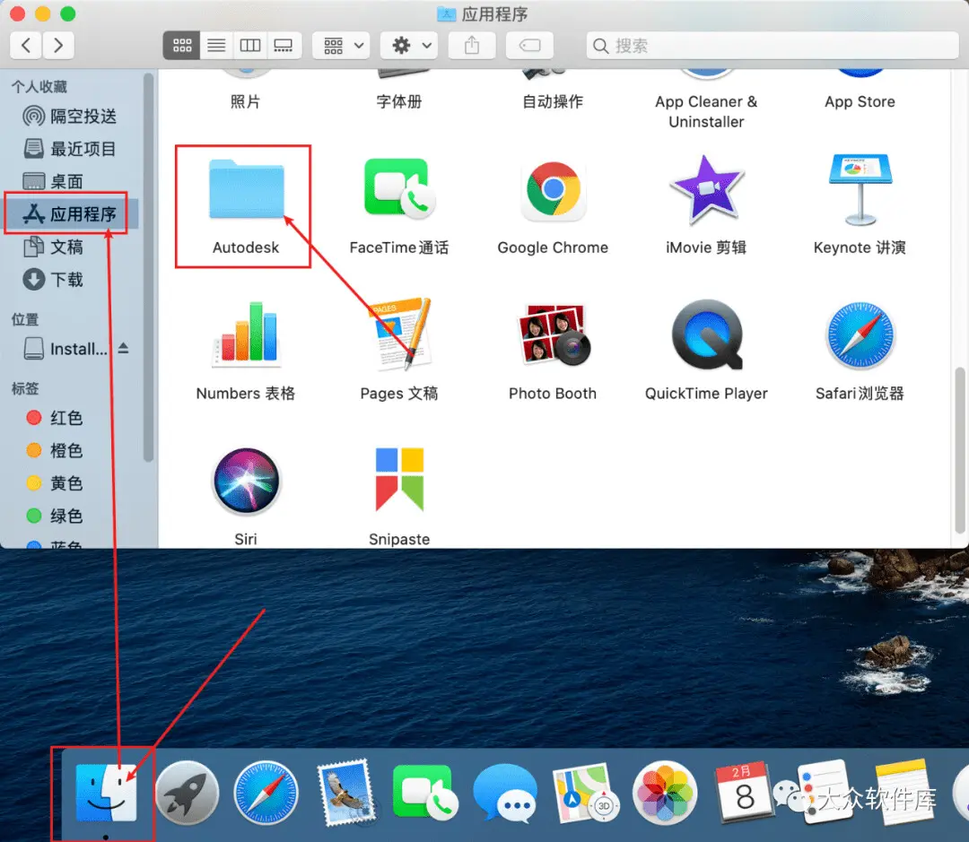
Task: Go back to the previous folder
Action: (26, 45)
